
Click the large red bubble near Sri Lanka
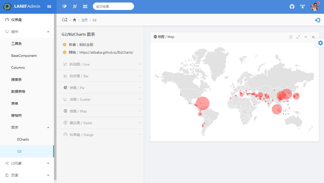(x=277, y=109)
